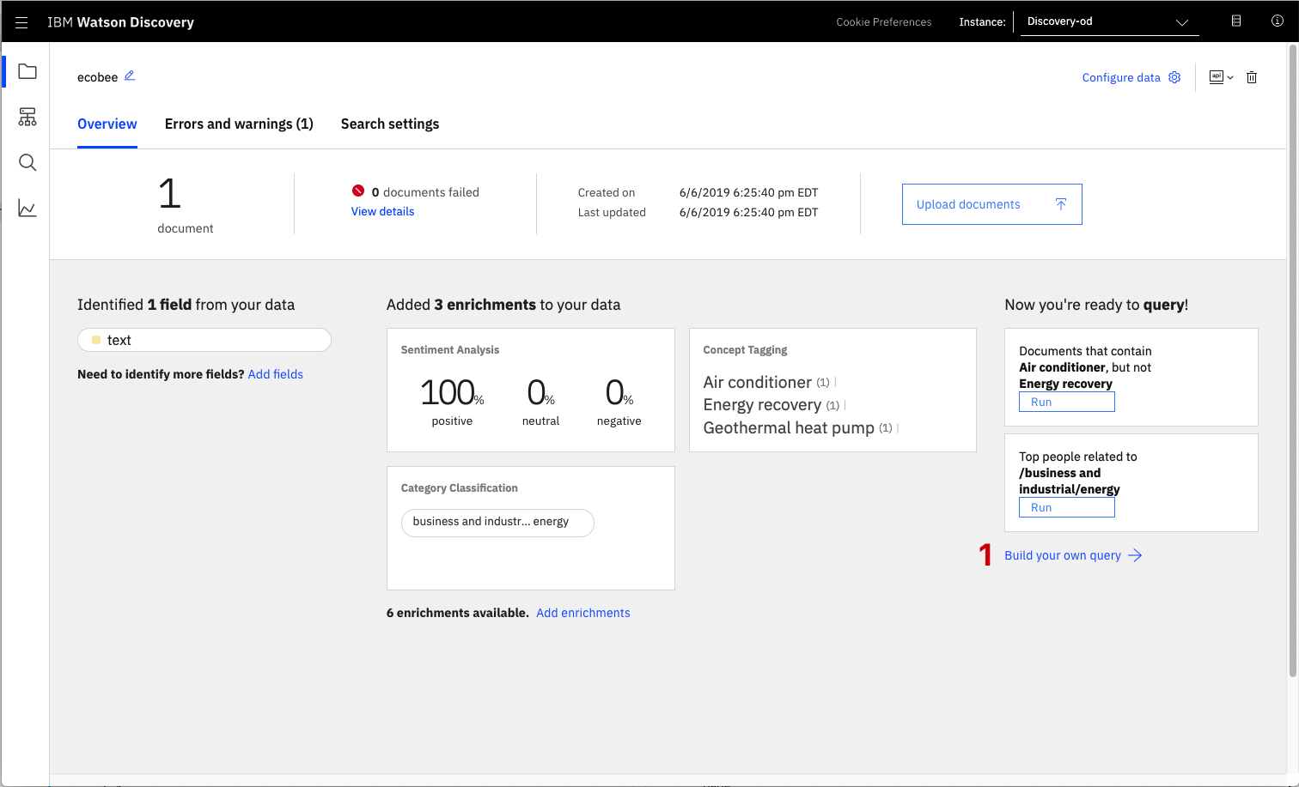The width and height of the screenshot is (1299, 787).
Task: Open the info icon in header
Action: tap(1278, 21)
